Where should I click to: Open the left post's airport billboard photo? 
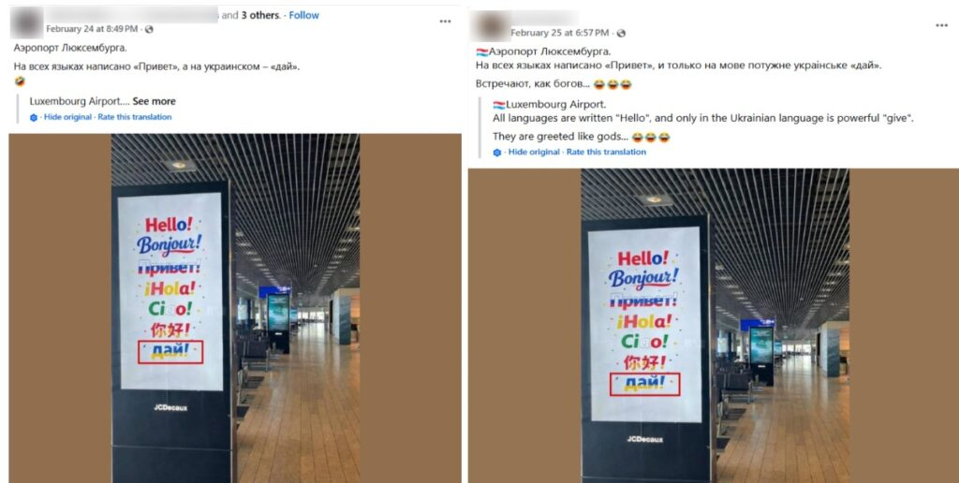pos(235,308)
